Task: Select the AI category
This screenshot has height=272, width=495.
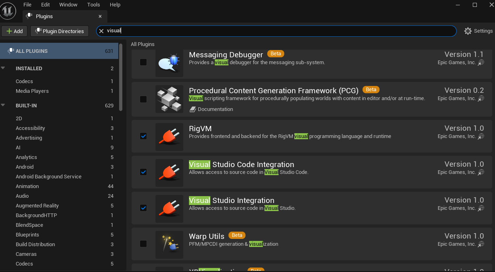Action: pos(59,148)
